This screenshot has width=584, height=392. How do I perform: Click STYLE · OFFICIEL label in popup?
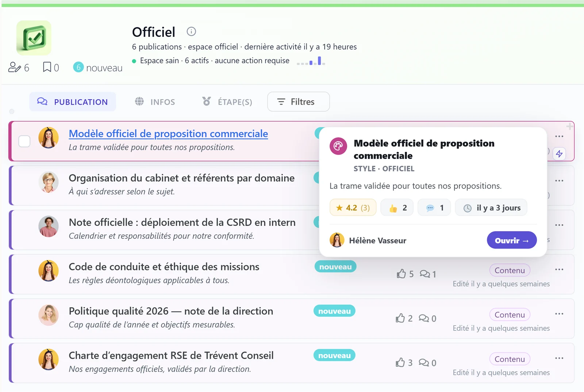coord(384,169)
